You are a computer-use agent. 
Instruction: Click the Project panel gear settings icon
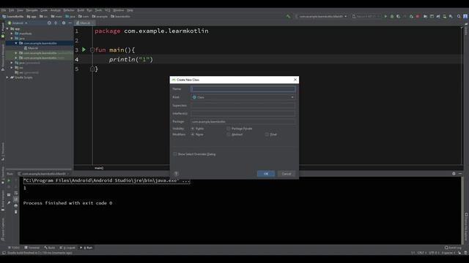coord(64,23)
